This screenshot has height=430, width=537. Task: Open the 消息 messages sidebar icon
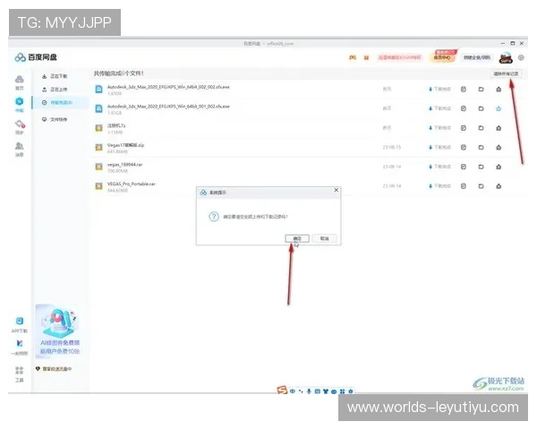pyautogui.click(x=19, y=148)
